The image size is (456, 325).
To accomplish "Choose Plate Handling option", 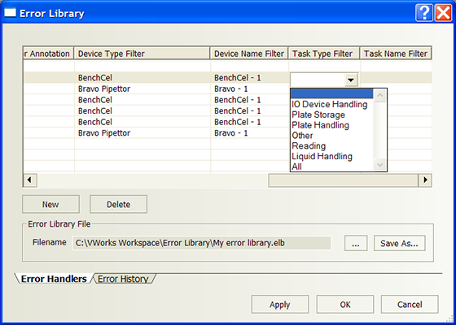I will 321,125.
